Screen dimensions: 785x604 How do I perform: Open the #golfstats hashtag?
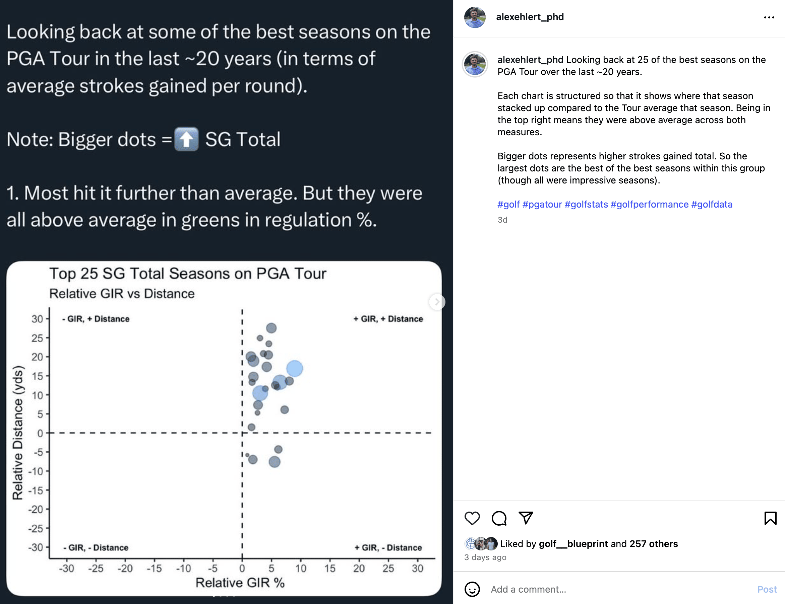[x=586, y=204]
